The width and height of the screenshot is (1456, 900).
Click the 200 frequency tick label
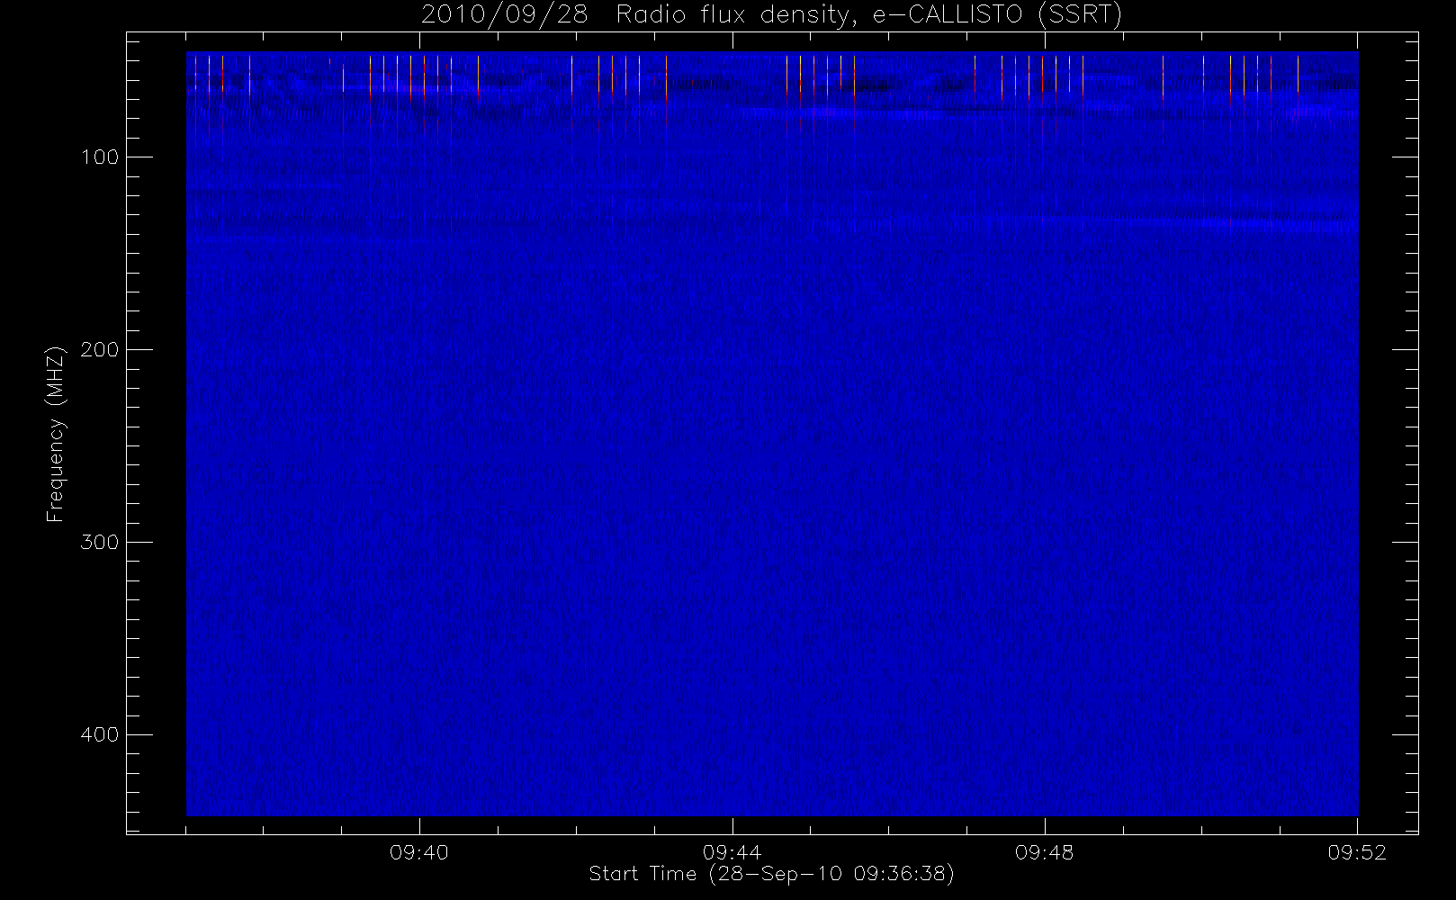(99, 349)
